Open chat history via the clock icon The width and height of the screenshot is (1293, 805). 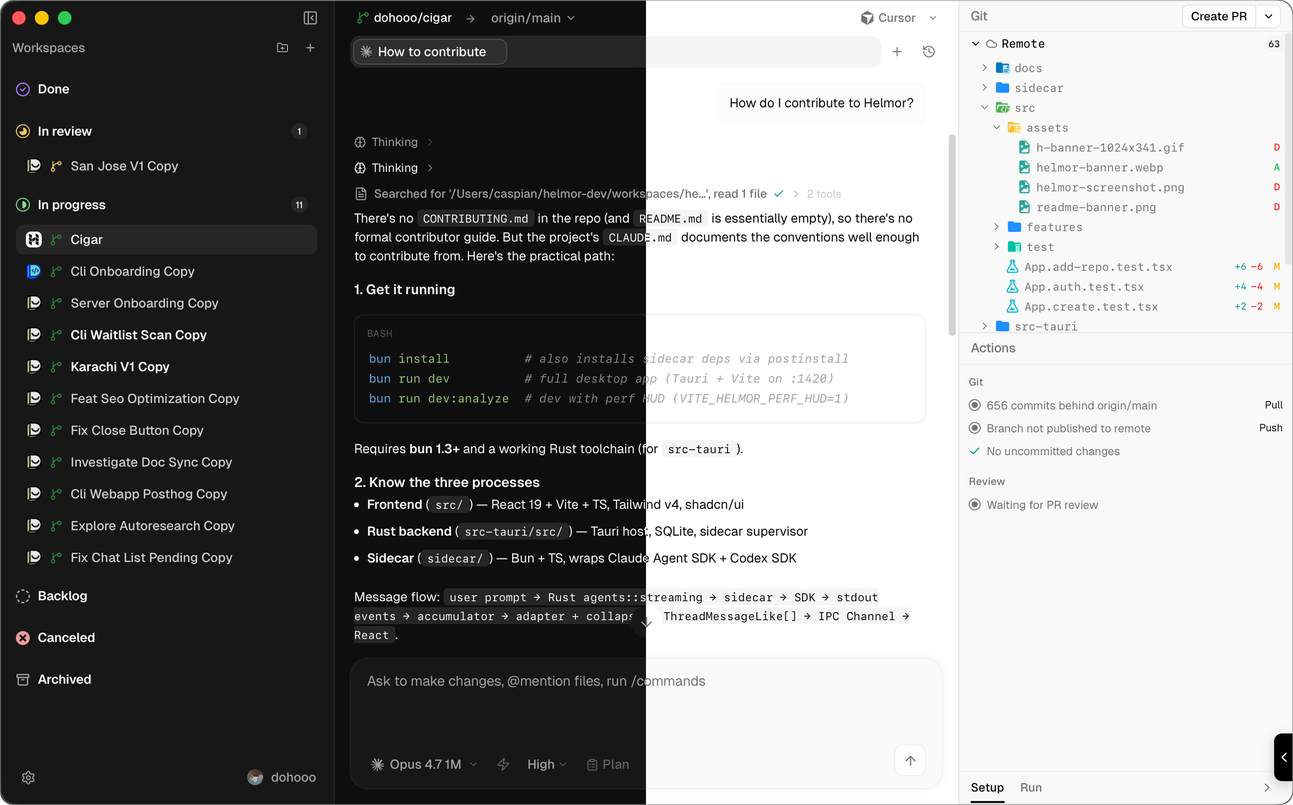click(928, 52)
